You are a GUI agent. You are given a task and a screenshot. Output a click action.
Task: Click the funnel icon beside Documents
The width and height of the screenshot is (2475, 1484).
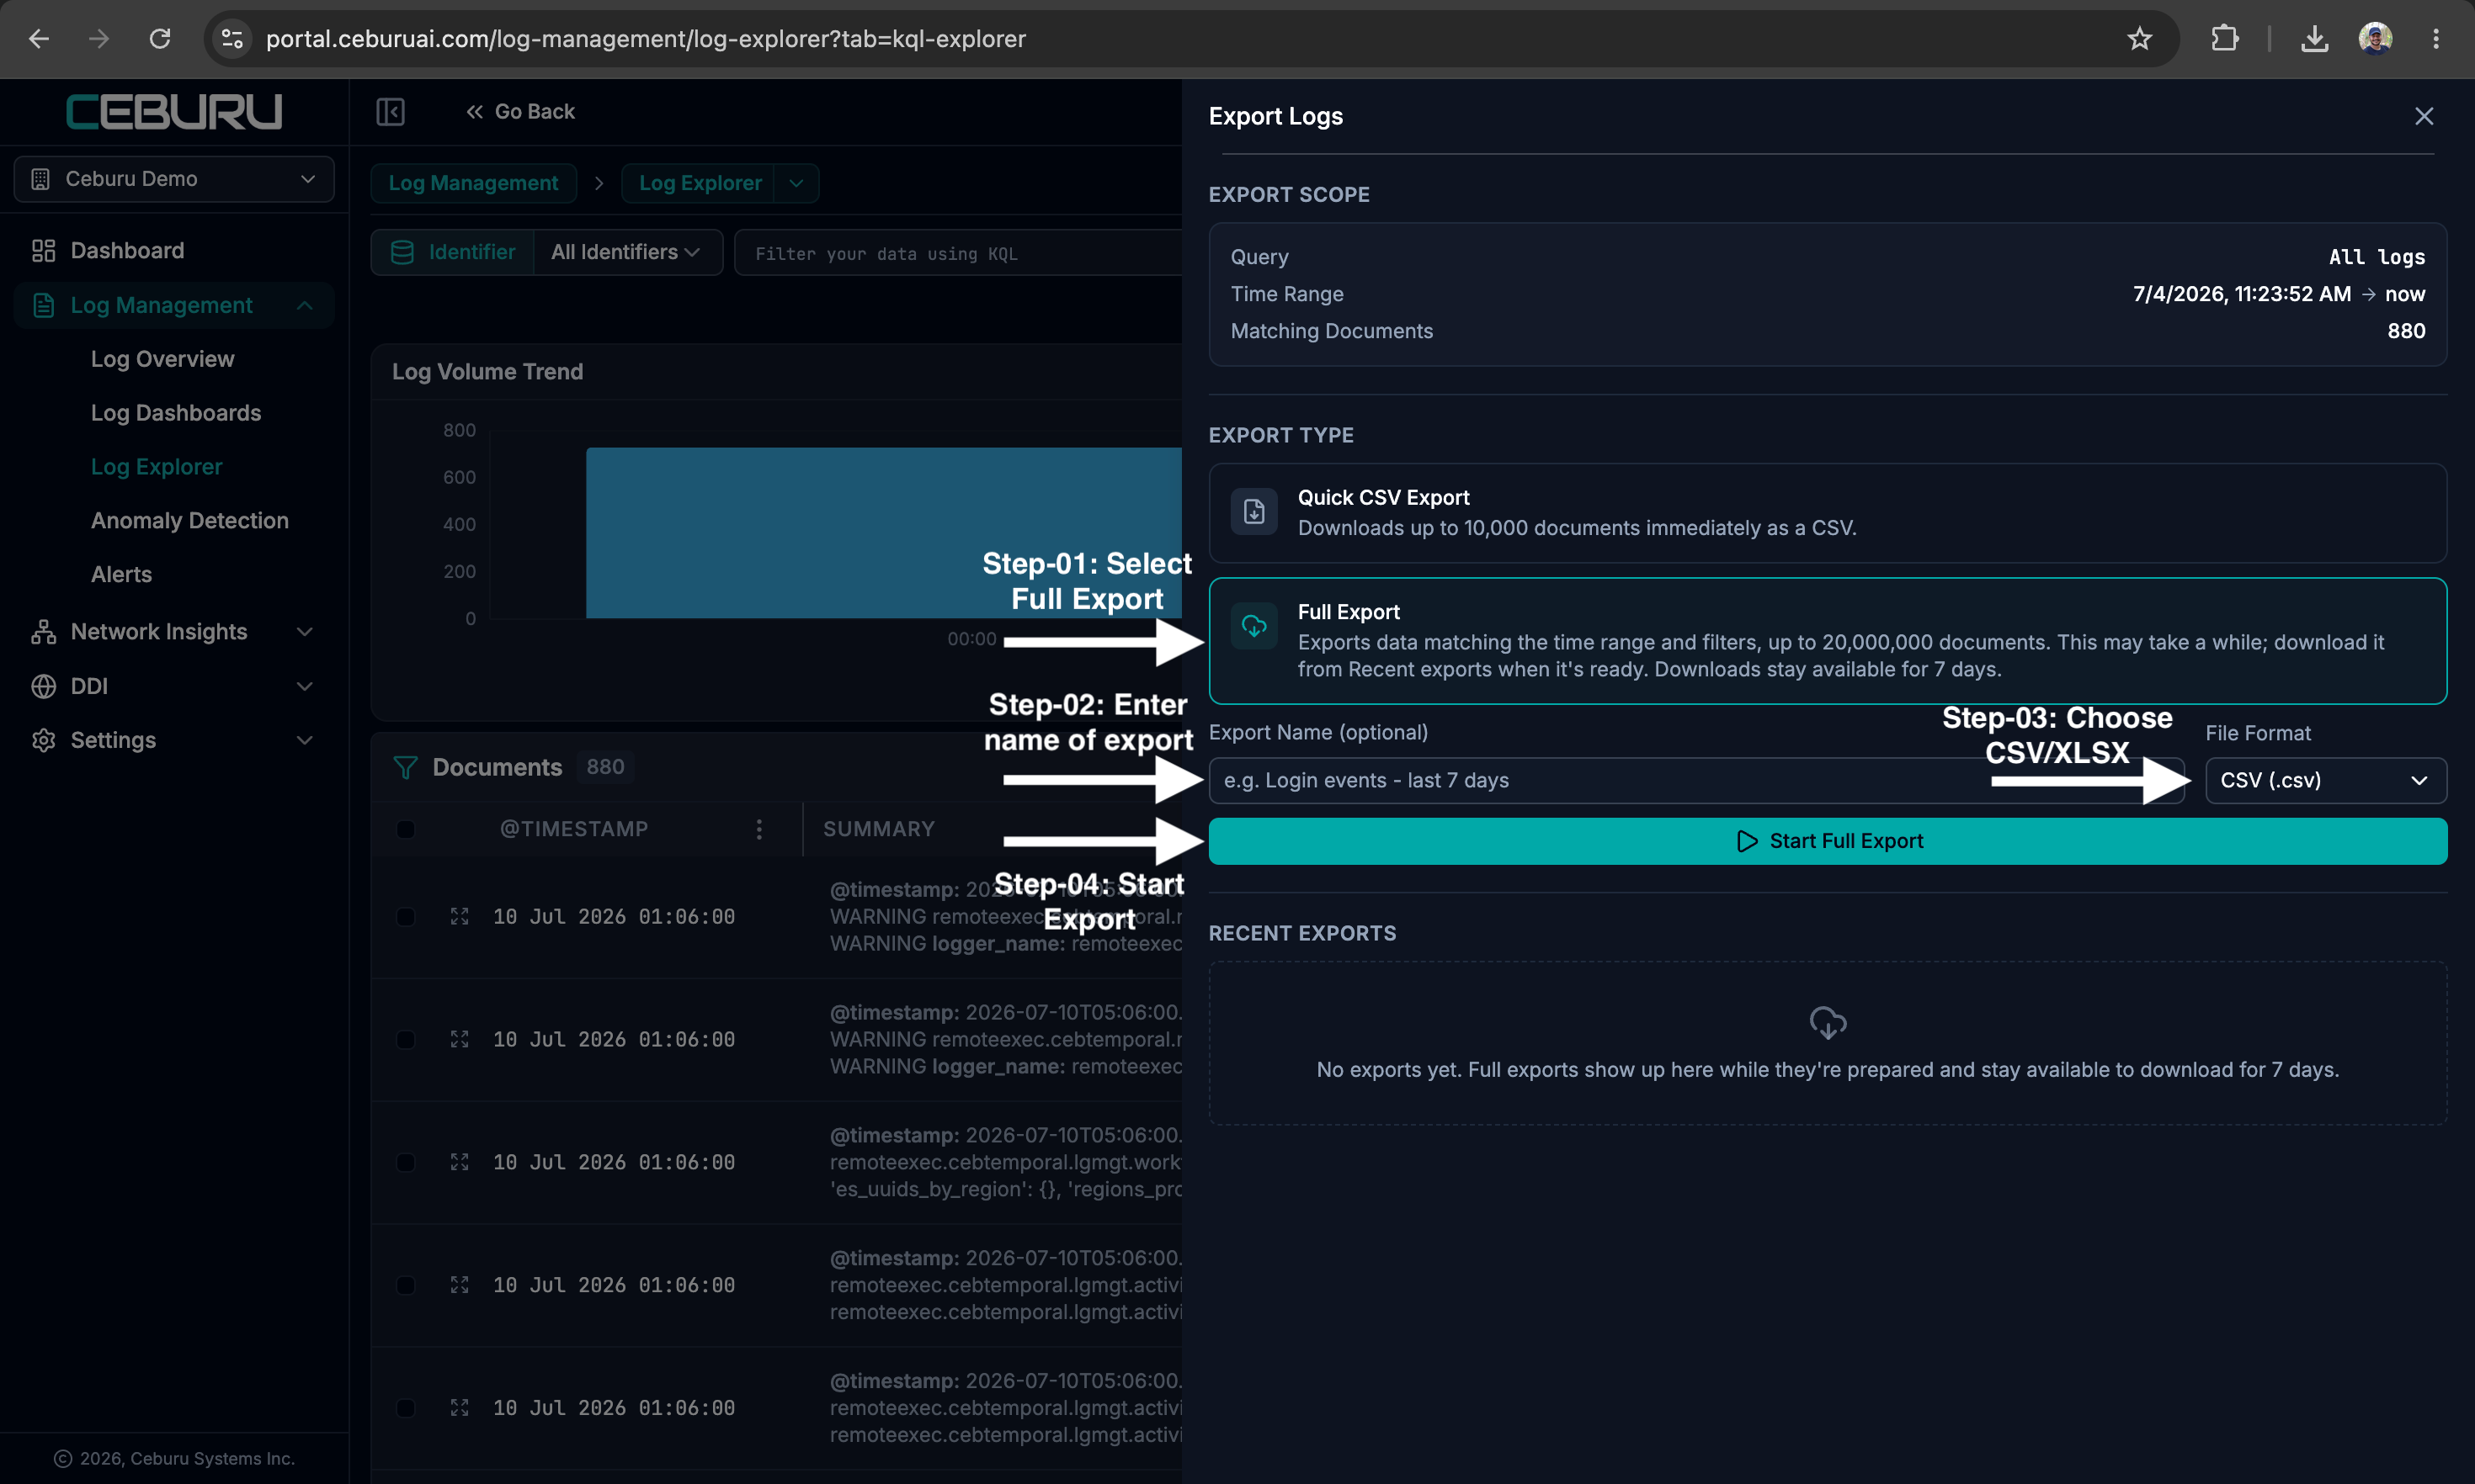[405, 767]
